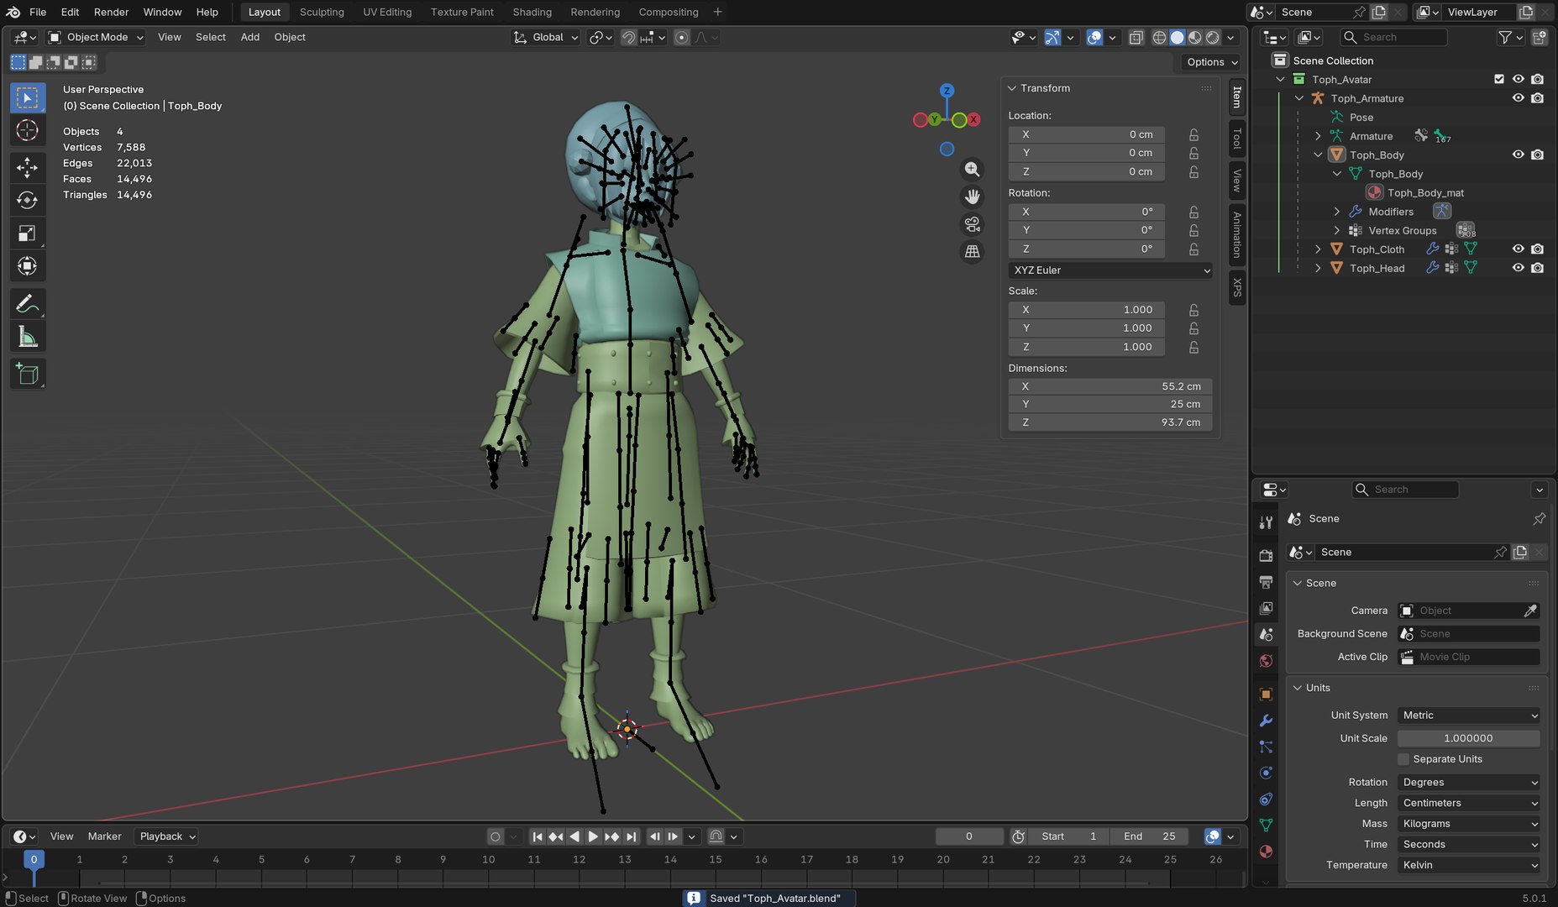Jump to the first frame

click(x=538, y=836)
